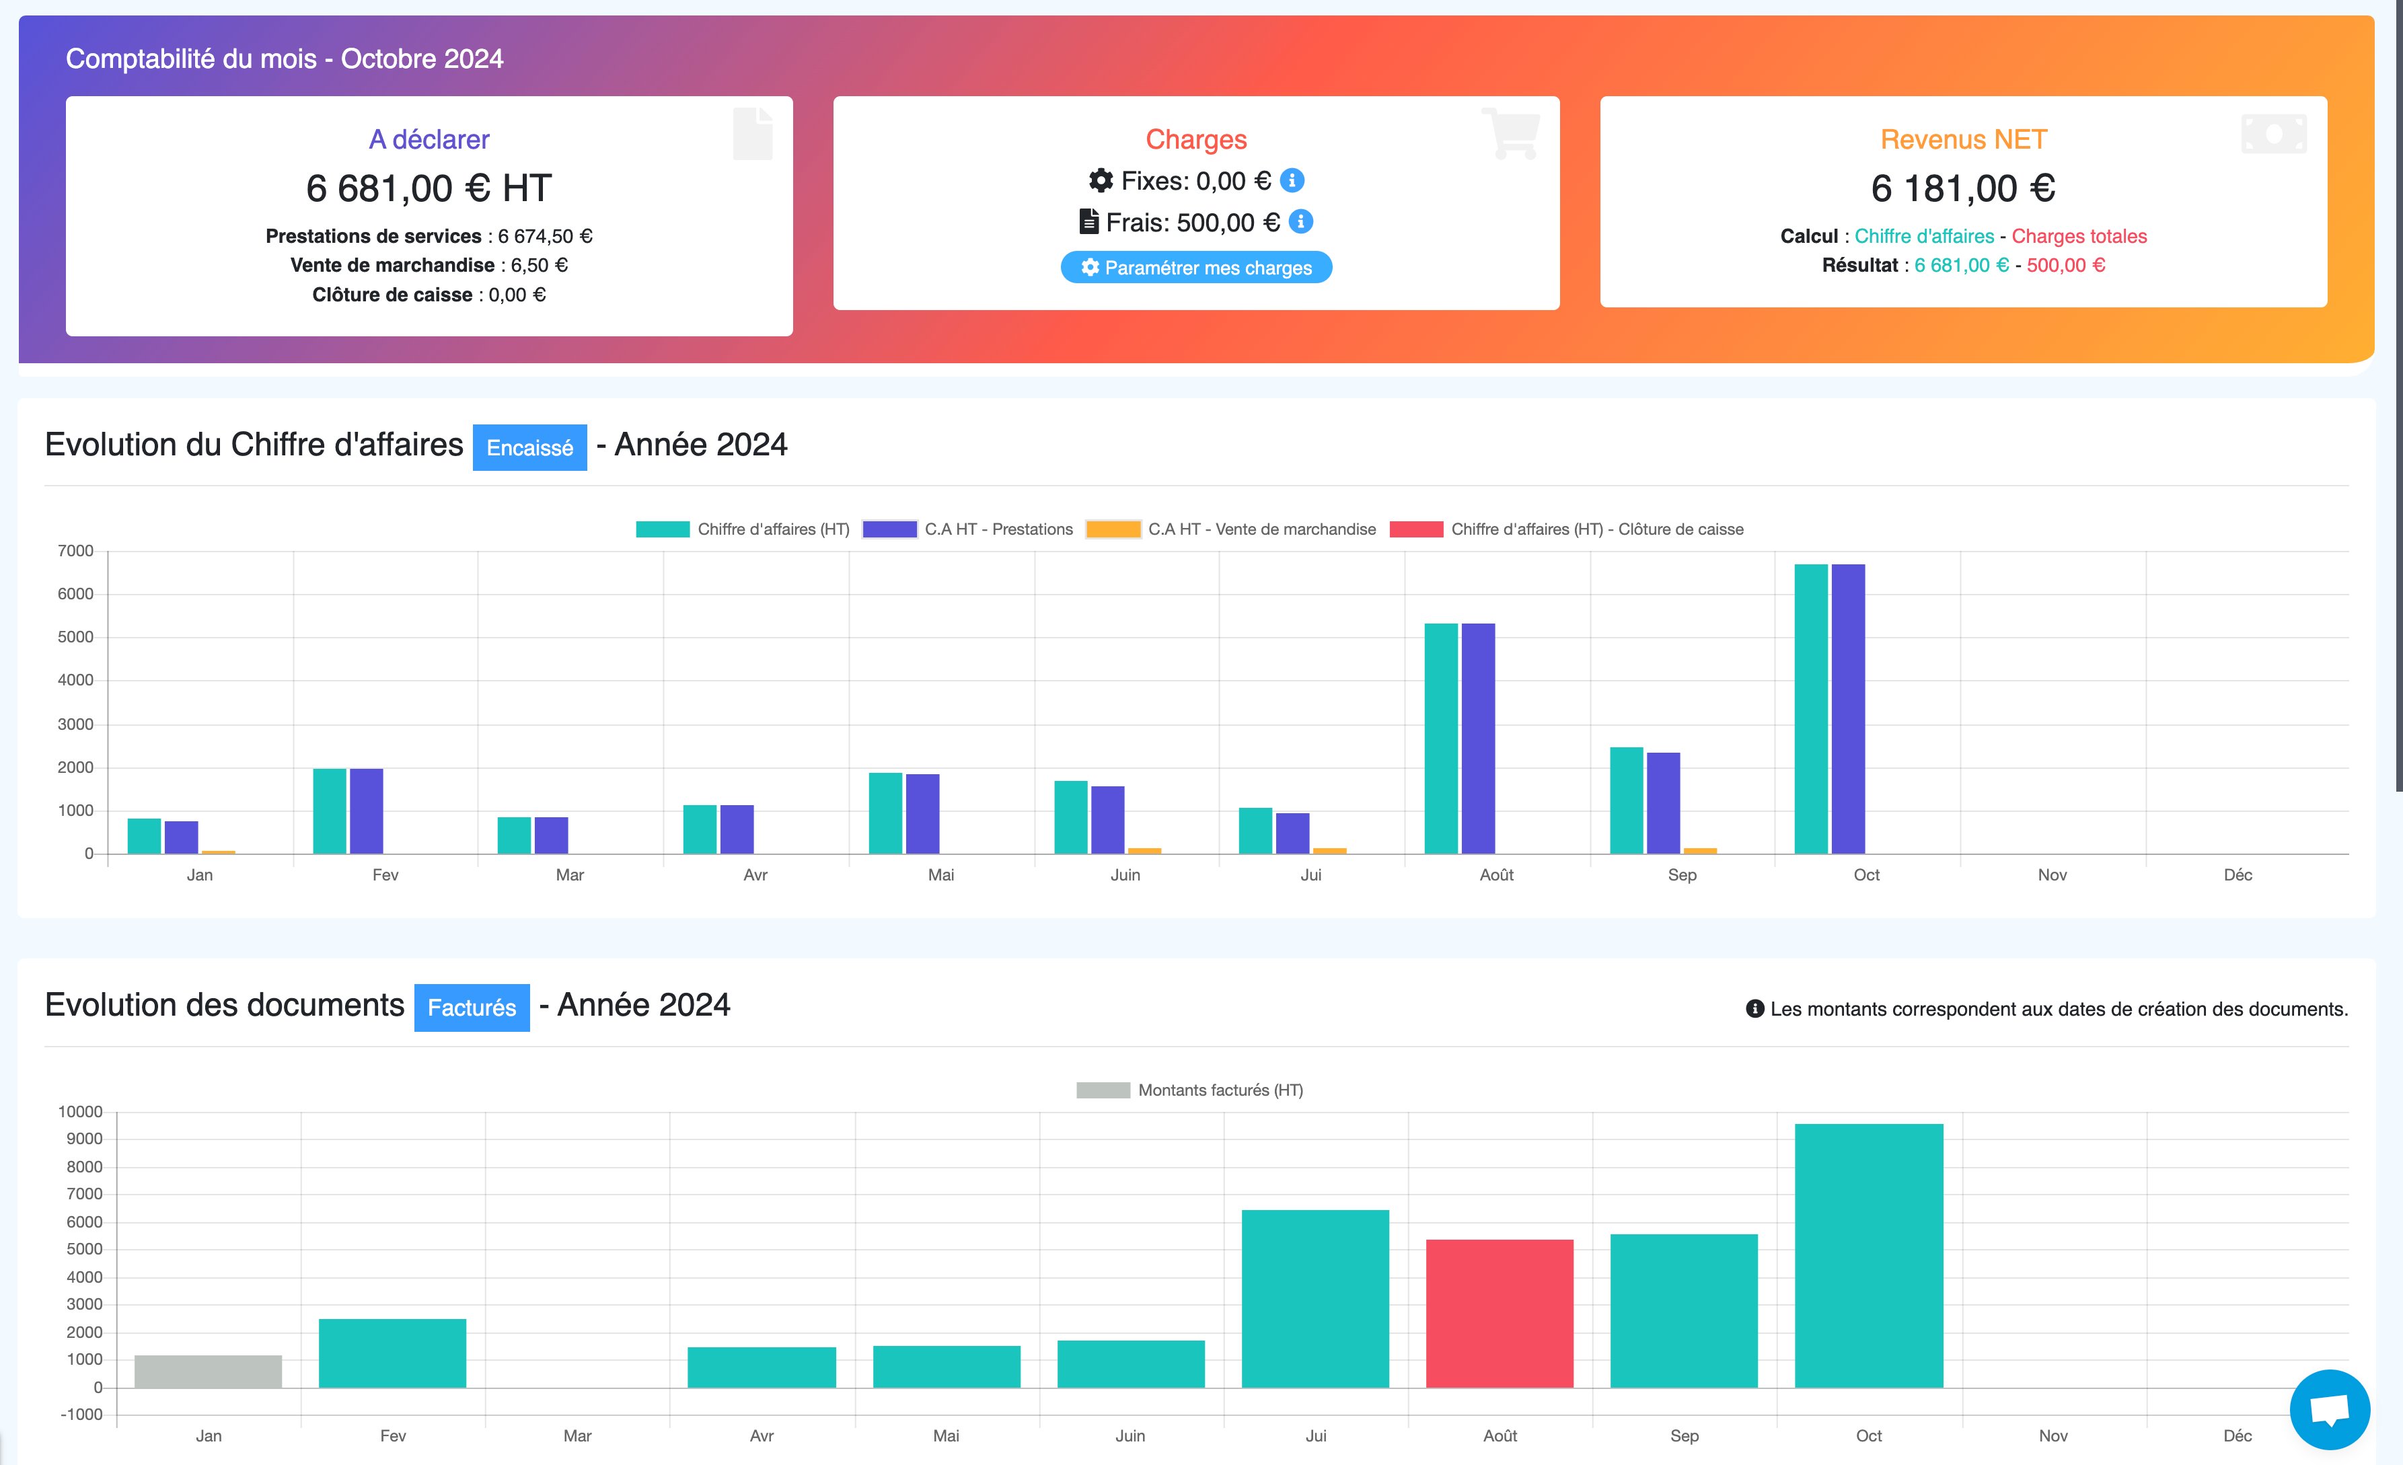Click the gear icon beside Fixes
This screenshot has height=1465, width=2403.
point(1101,180)
